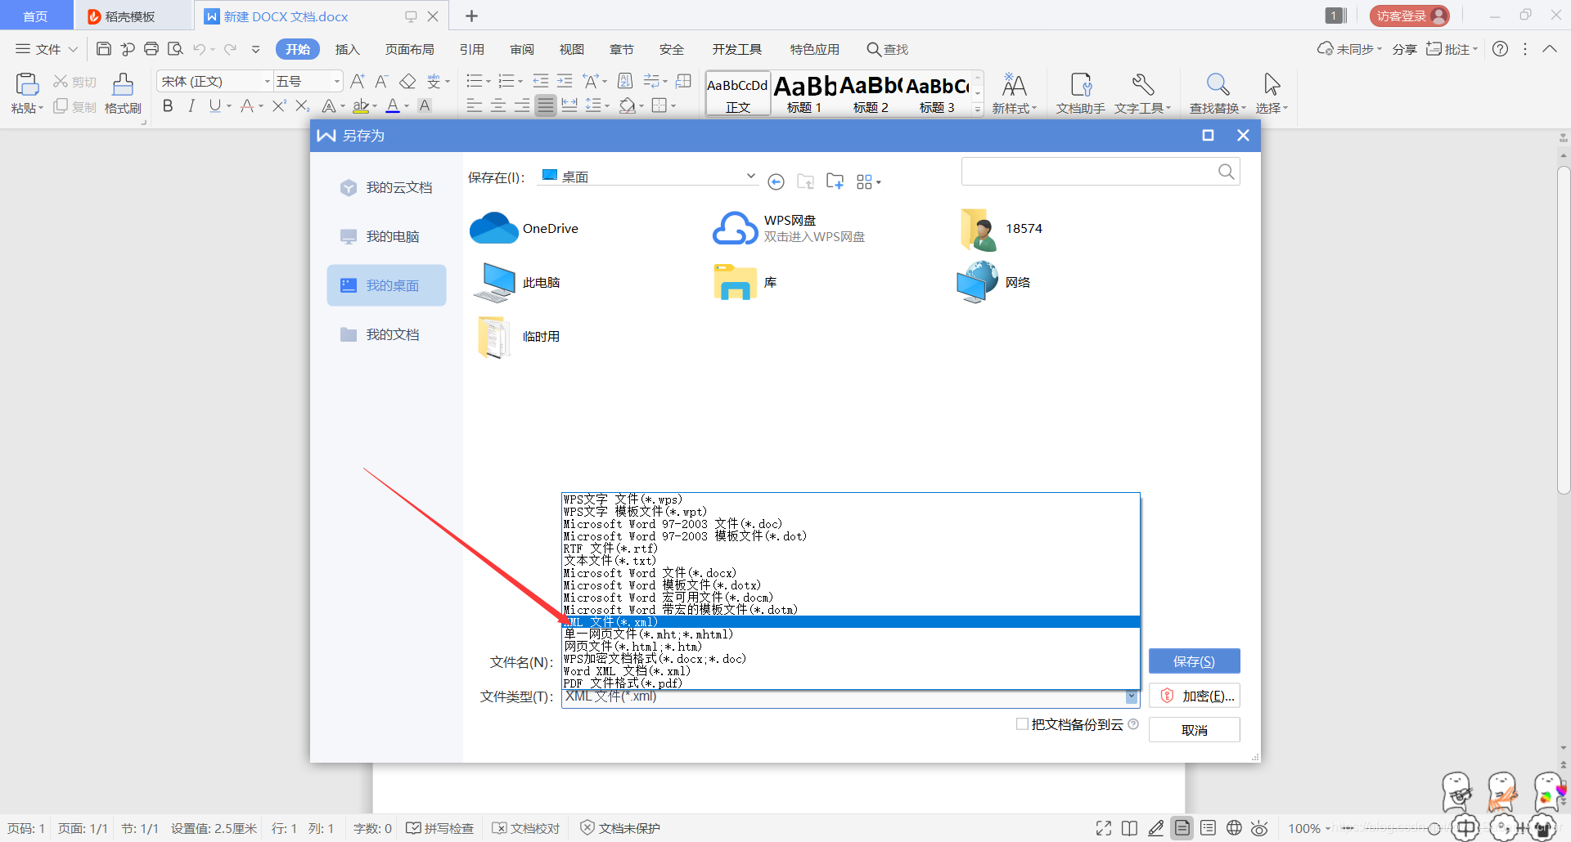
Task: Open the New Style tool
Action: click(x=1015, y=92)
